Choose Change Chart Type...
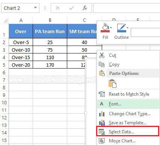This screenshot has height=145, width=160. tap(128, 114)
